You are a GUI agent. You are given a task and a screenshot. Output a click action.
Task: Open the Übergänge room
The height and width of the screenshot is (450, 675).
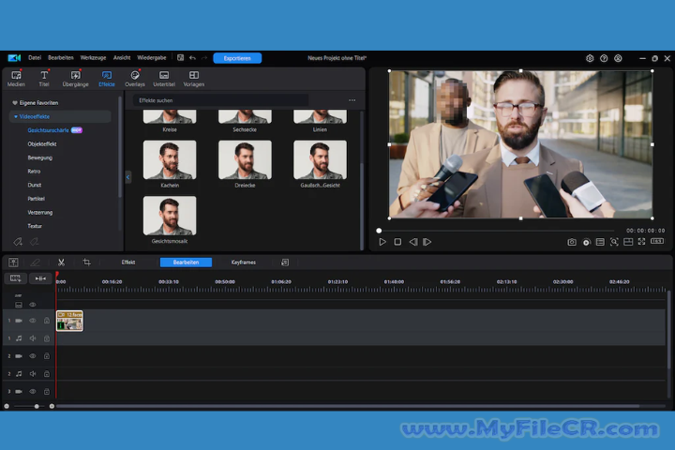point(75,79)
